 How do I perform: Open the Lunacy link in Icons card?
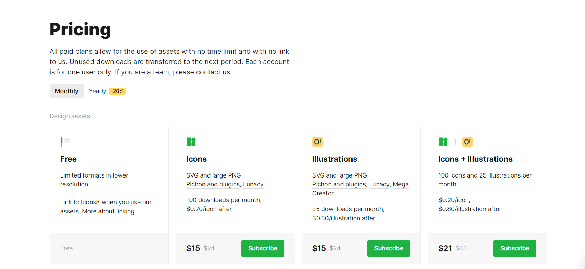click(x=253, y=184)
